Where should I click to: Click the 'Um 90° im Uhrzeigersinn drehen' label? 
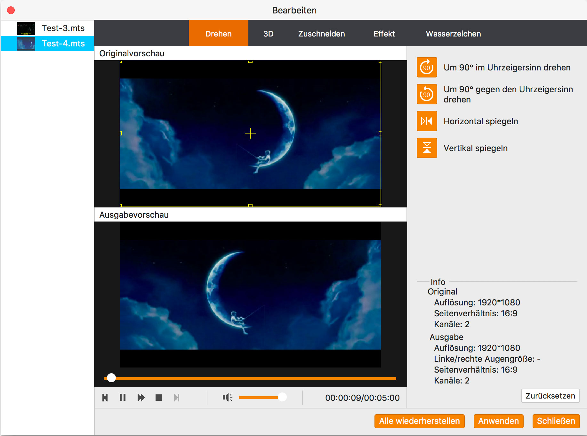coord(507,68)
